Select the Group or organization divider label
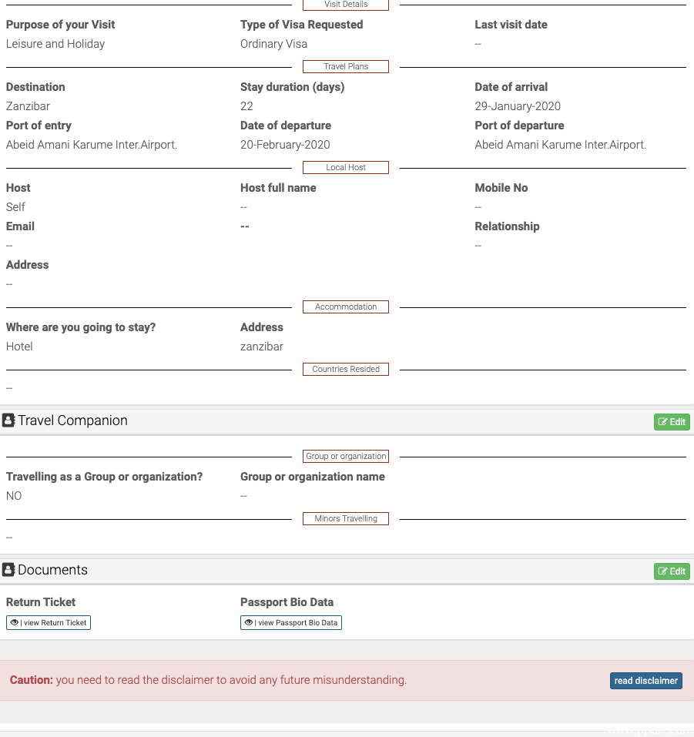694x737 pixels. (x=346, y=456)
